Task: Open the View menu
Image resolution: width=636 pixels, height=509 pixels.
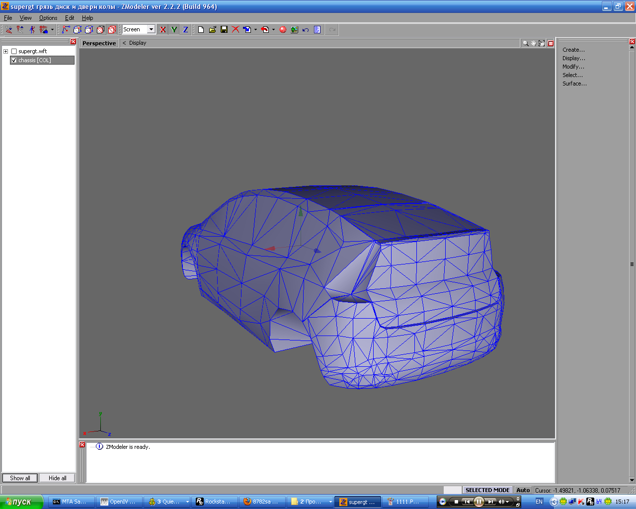Action: (x=25, y=18)
